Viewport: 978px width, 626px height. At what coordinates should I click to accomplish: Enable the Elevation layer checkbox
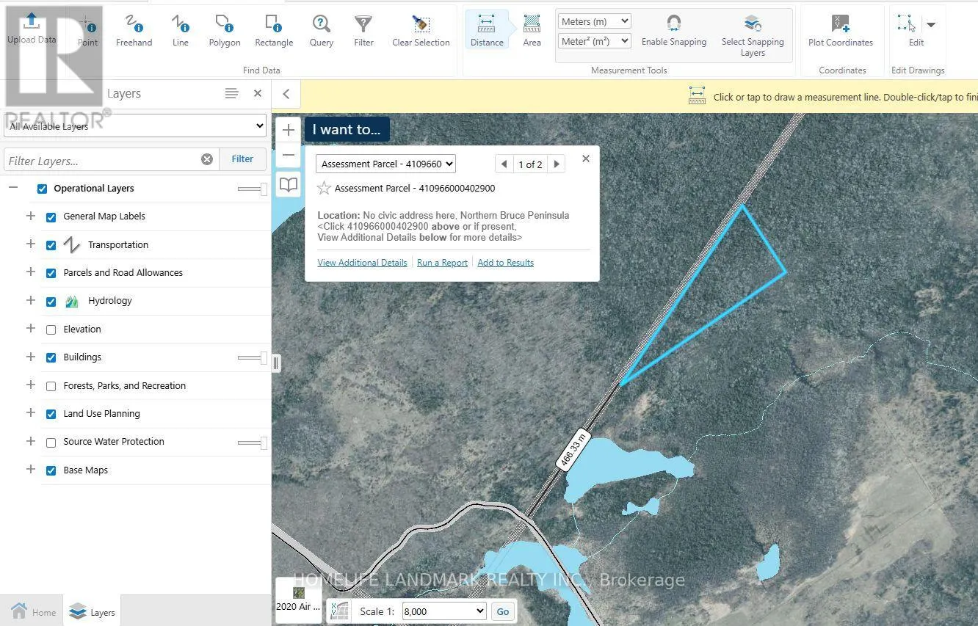point(51,330)
